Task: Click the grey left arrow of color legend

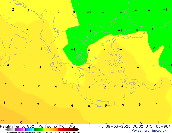Action: [x=6, y=129]
